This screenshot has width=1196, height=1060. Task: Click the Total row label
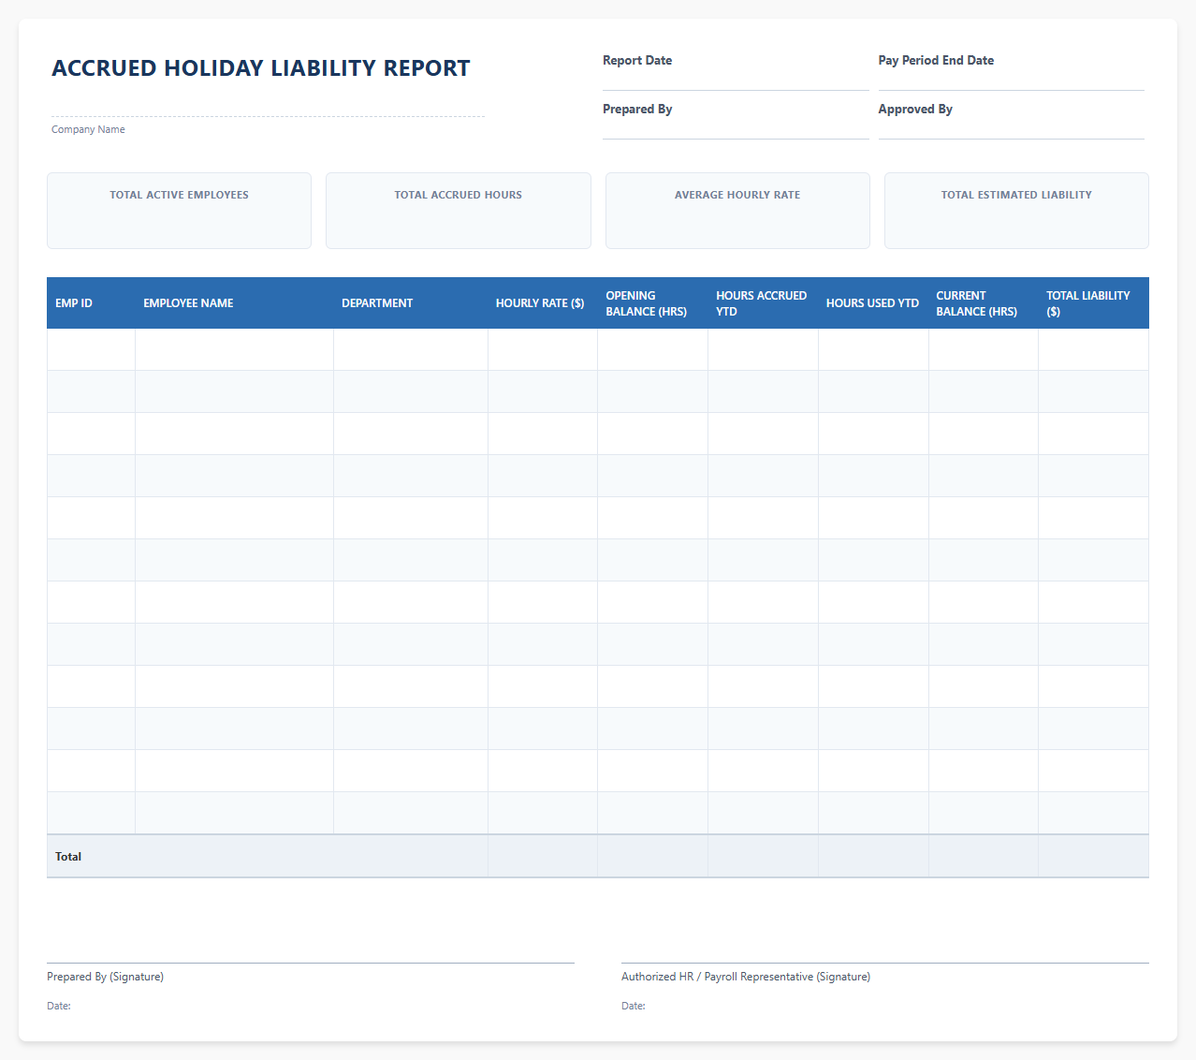(68, 857)
